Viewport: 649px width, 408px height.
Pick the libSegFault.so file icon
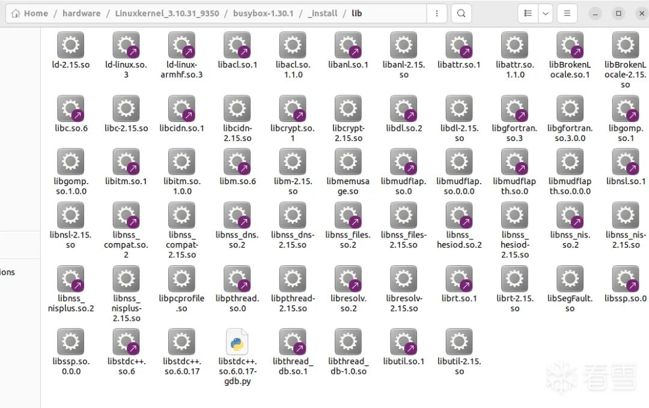point(570,279)
